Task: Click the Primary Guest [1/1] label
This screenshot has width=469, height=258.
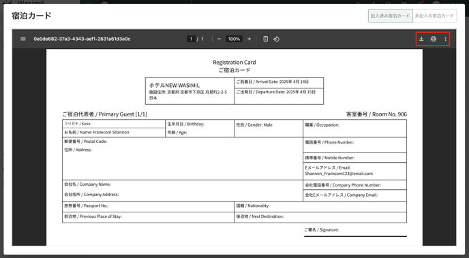Action: click(x=104, y=114)
